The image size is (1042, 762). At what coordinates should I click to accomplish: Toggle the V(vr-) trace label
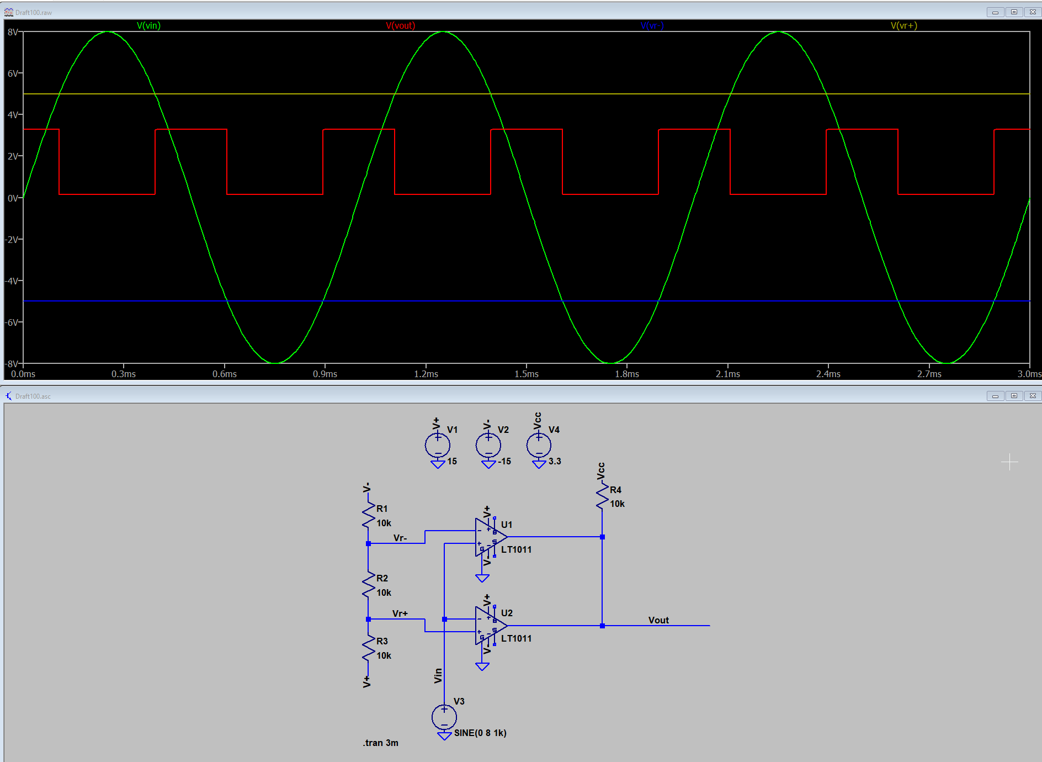click(652, 25)
